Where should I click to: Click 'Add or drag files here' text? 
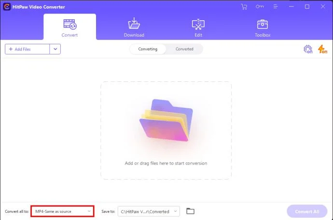click(x=166, y=163)
